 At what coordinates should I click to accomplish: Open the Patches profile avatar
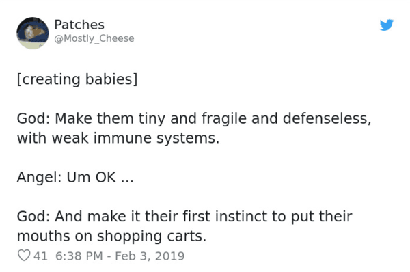[x=33, y=33]
